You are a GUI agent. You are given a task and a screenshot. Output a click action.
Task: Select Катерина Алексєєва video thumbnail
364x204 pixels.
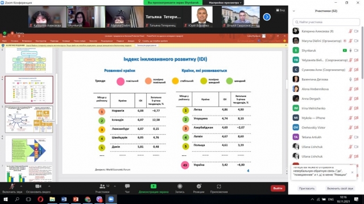[x=47, y=17]
